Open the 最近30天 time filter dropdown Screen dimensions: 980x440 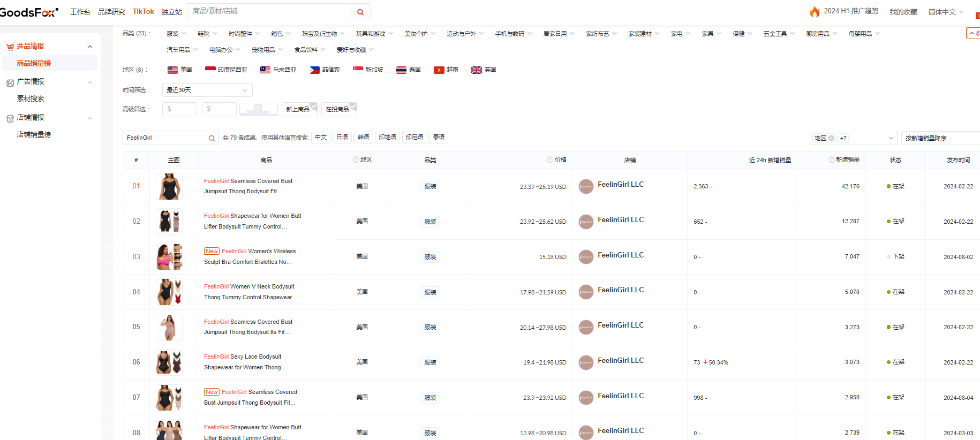(207, 90)
